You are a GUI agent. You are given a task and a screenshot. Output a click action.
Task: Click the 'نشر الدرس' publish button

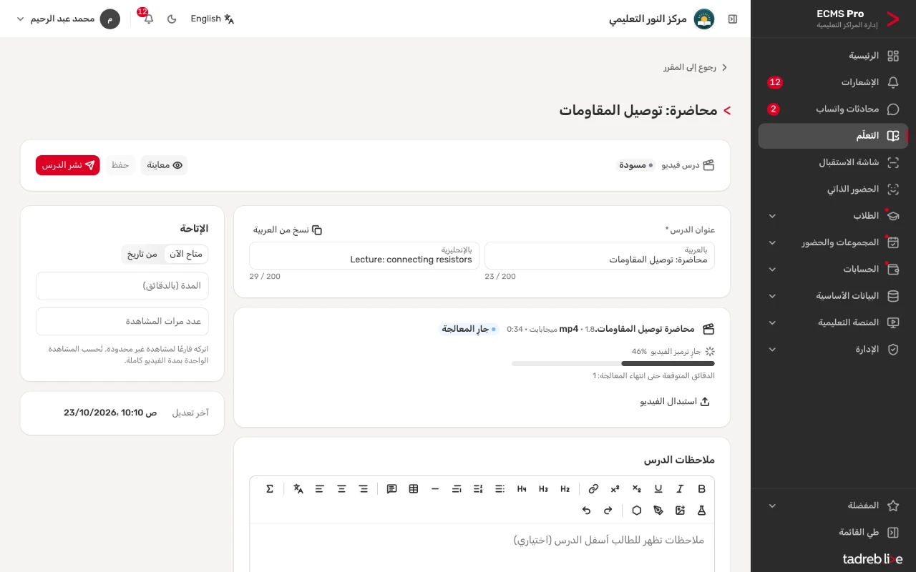point(68,165)
